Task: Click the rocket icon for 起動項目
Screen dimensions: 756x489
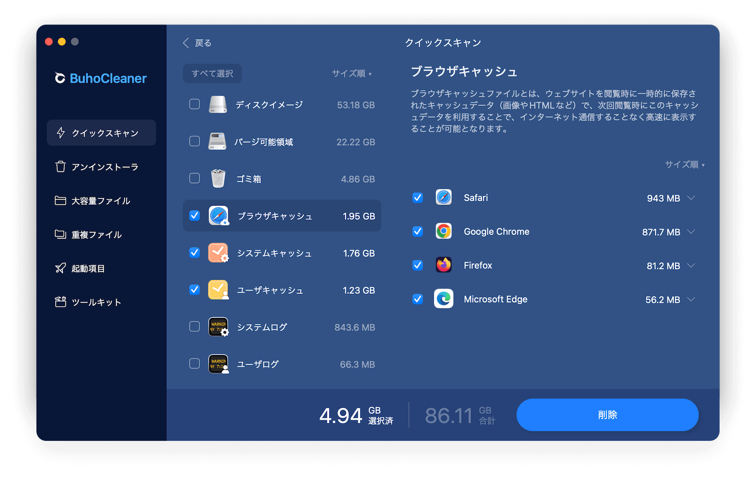Action: pyautogui.click(x=60, y=268)
